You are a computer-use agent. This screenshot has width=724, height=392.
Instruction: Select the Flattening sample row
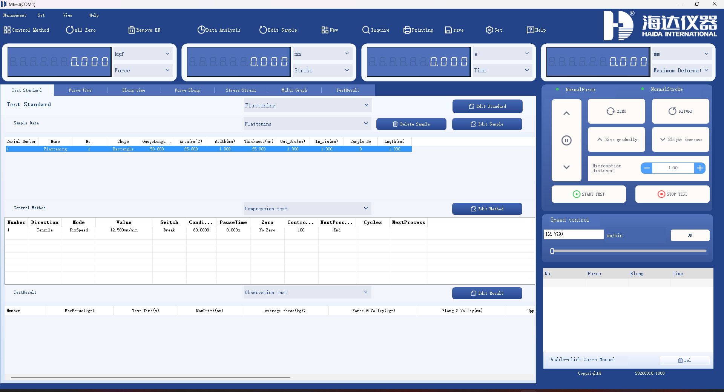click(209, 149)
